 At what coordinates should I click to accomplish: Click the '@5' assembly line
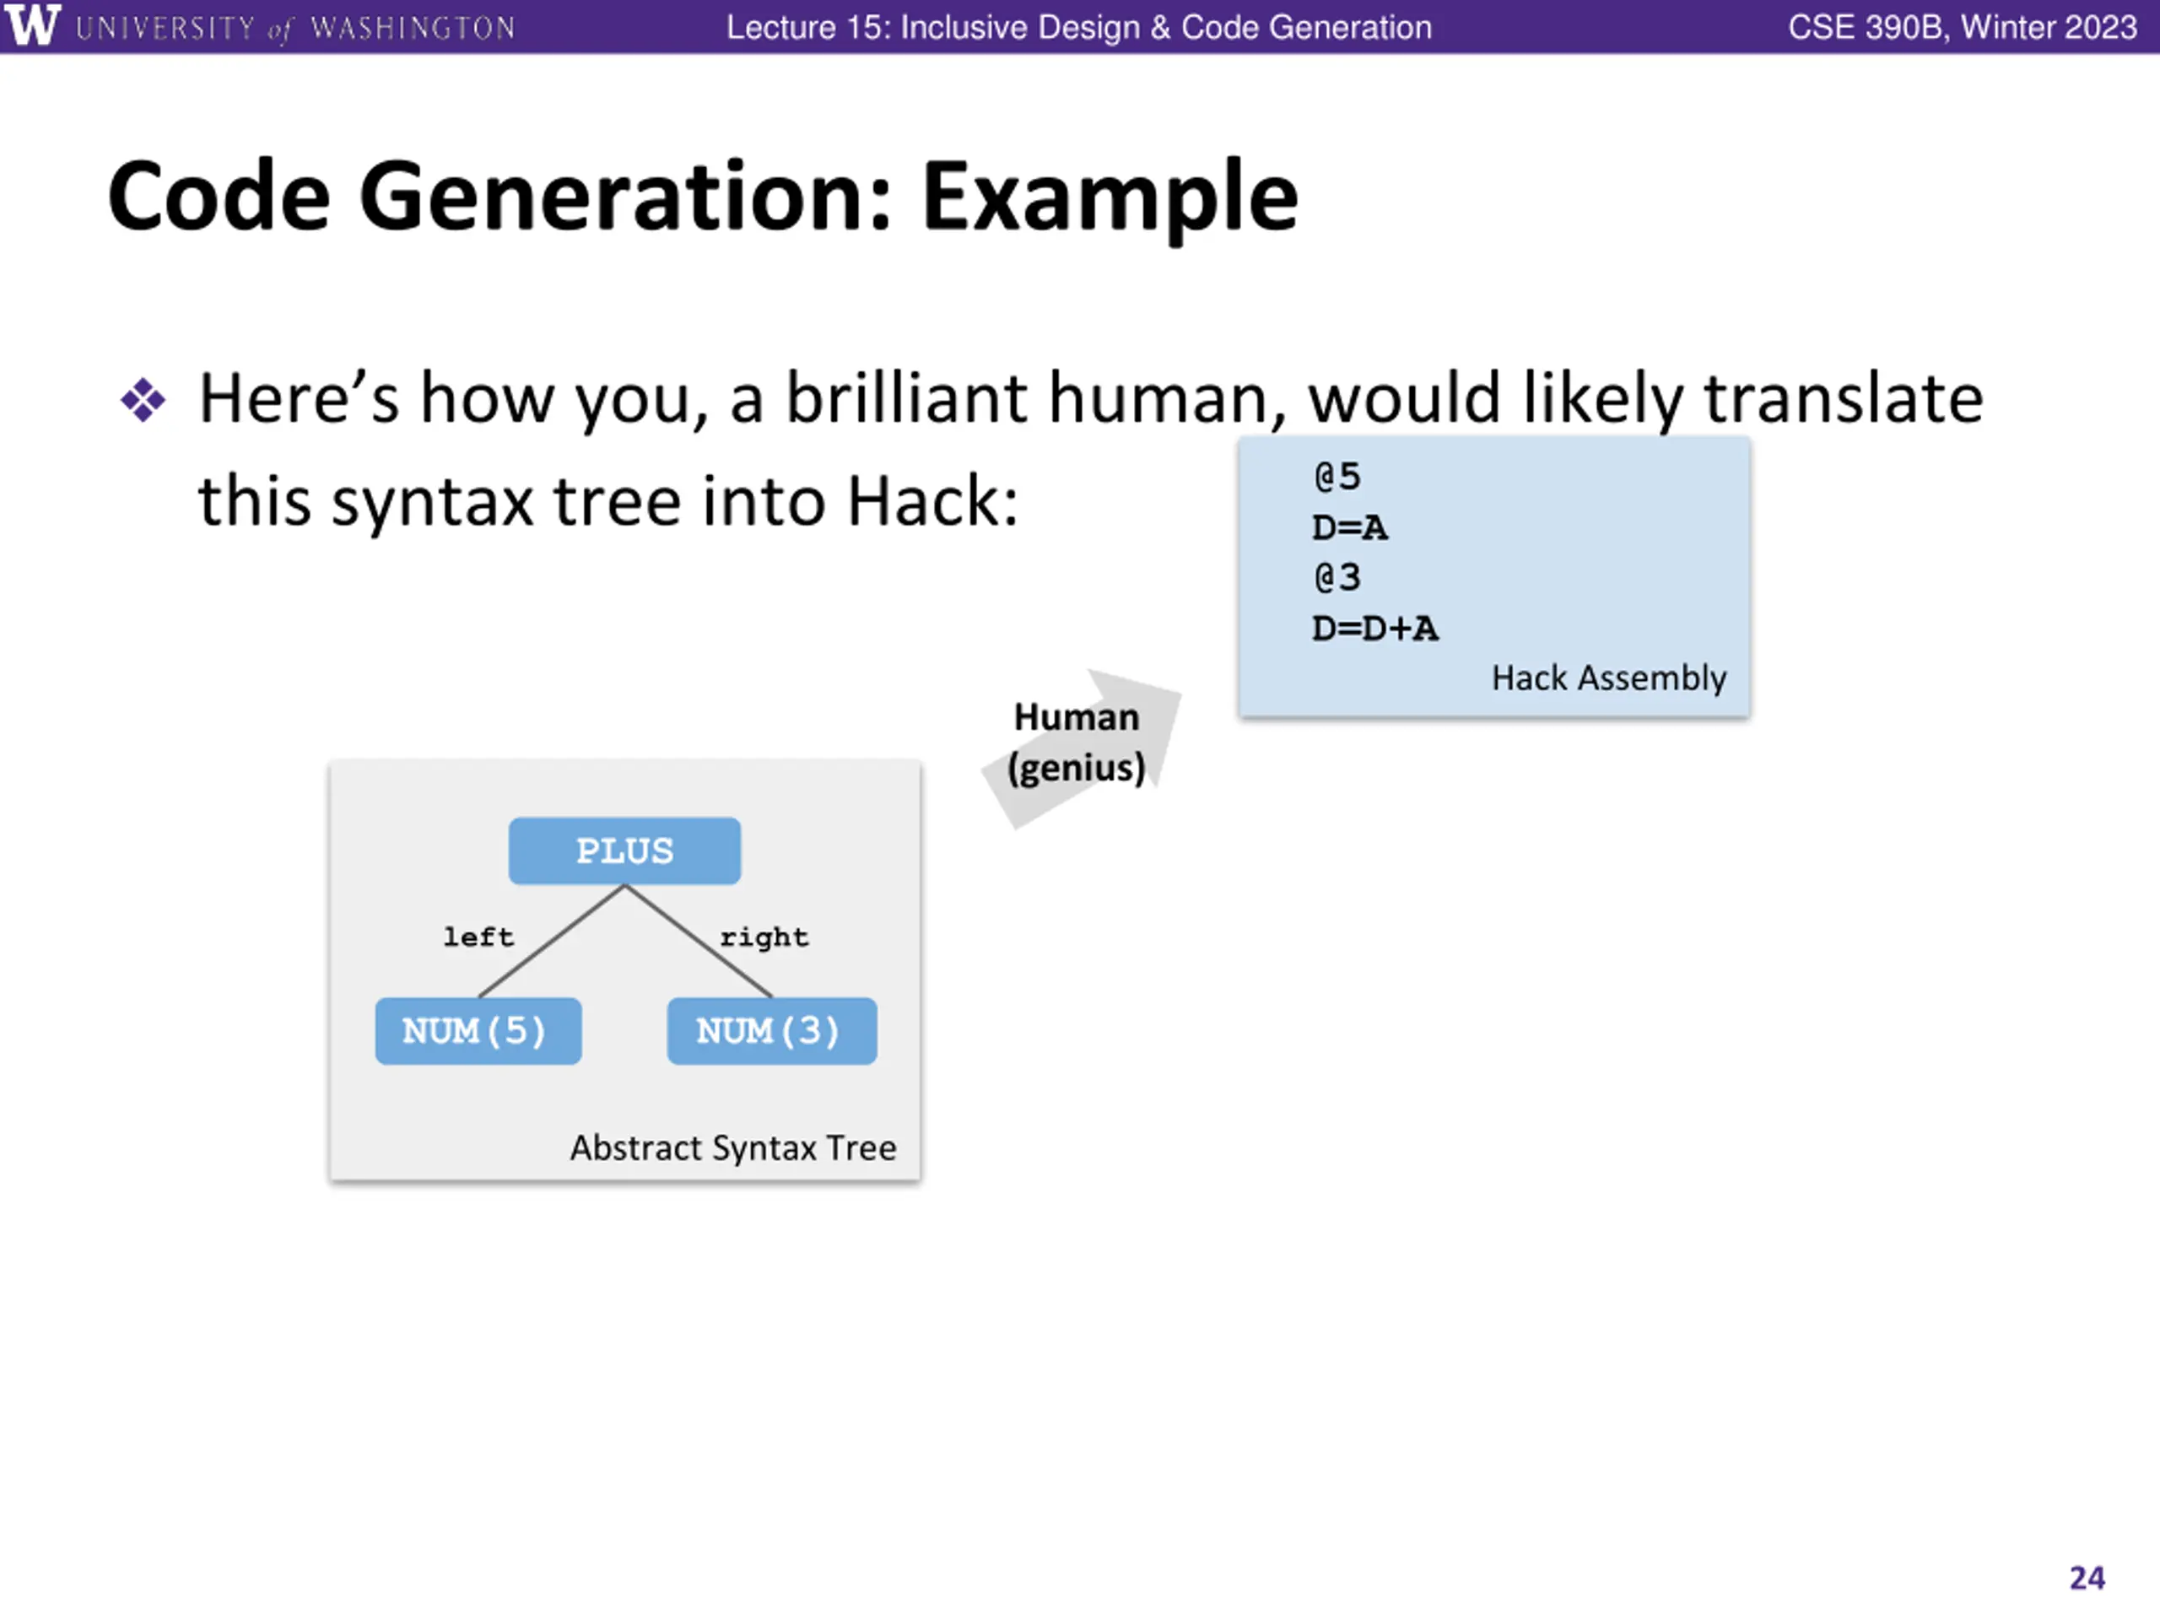[x=1336, y=477]
